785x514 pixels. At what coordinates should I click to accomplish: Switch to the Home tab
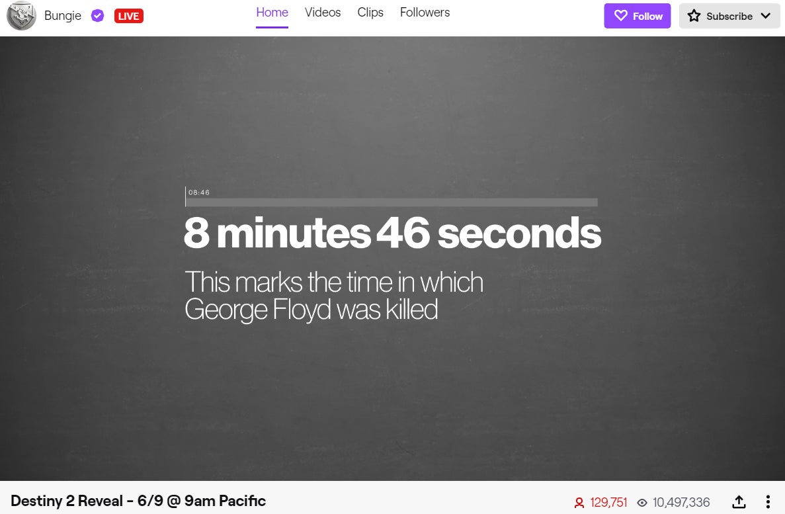pos(272,13)
